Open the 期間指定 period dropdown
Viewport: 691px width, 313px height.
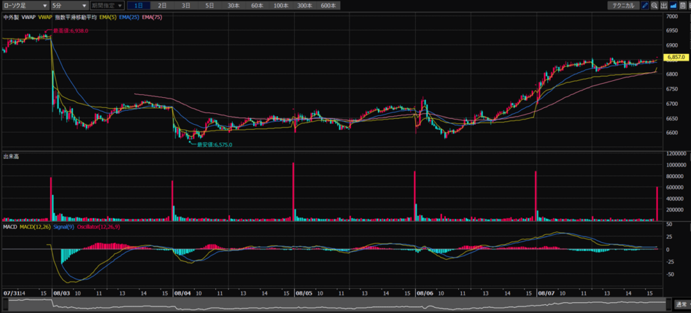pyautogui.click(x=107, y=5)
